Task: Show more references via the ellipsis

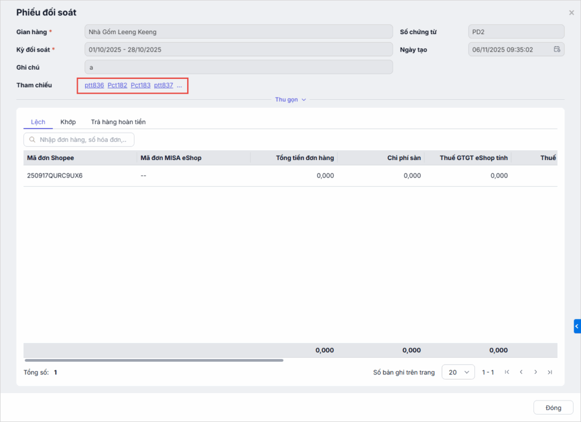Action: pos(179,85)
